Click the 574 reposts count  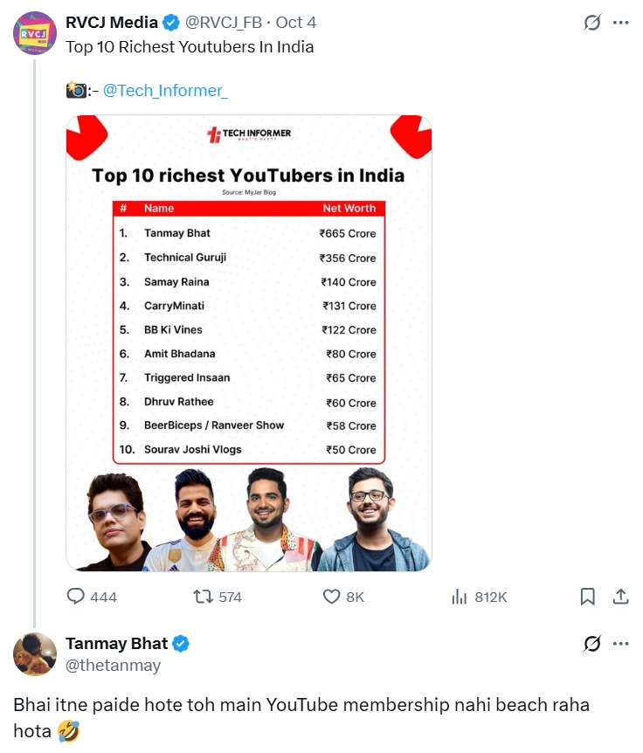220,598
